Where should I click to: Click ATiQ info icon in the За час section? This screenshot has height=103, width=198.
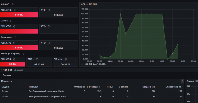click(49, 27)
